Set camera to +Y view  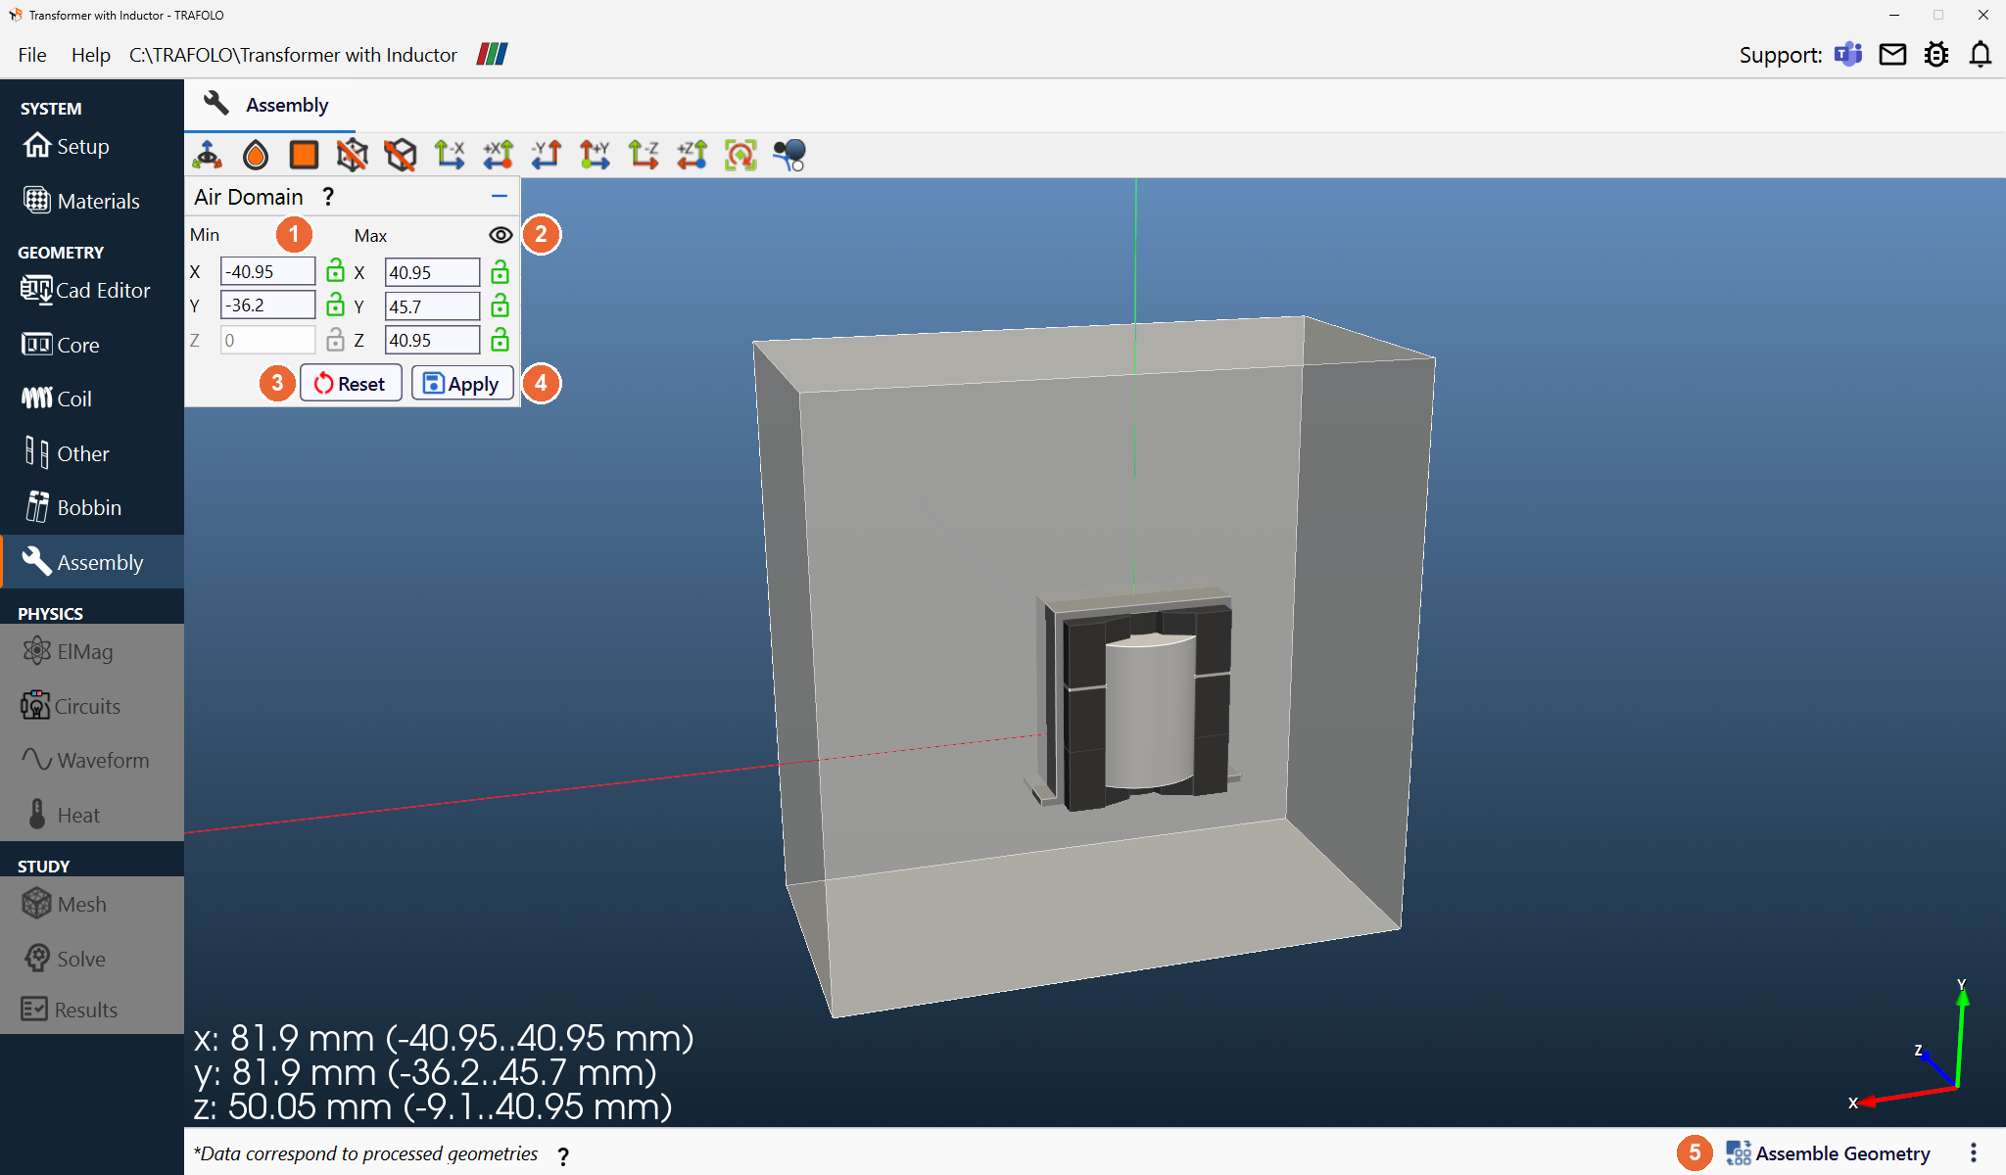tap(595, 155)
